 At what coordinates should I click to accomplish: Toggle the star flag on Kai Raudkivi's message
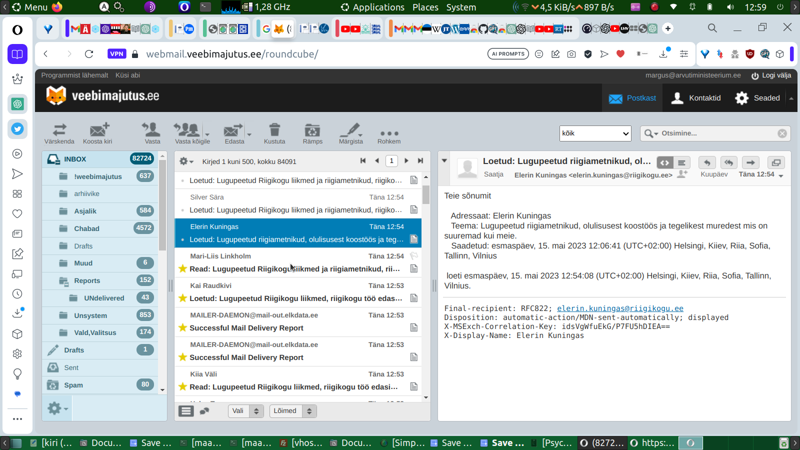coord(182,298)
